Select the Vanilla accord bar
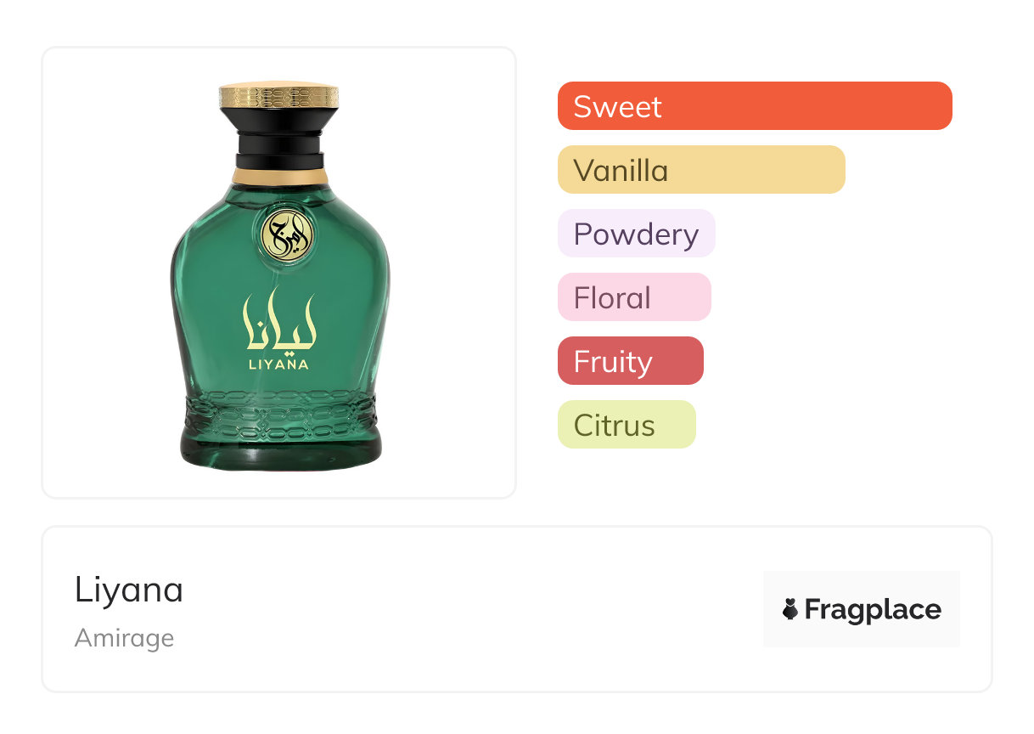Screen dimensions: 1034x734 [x=700, y=170]
